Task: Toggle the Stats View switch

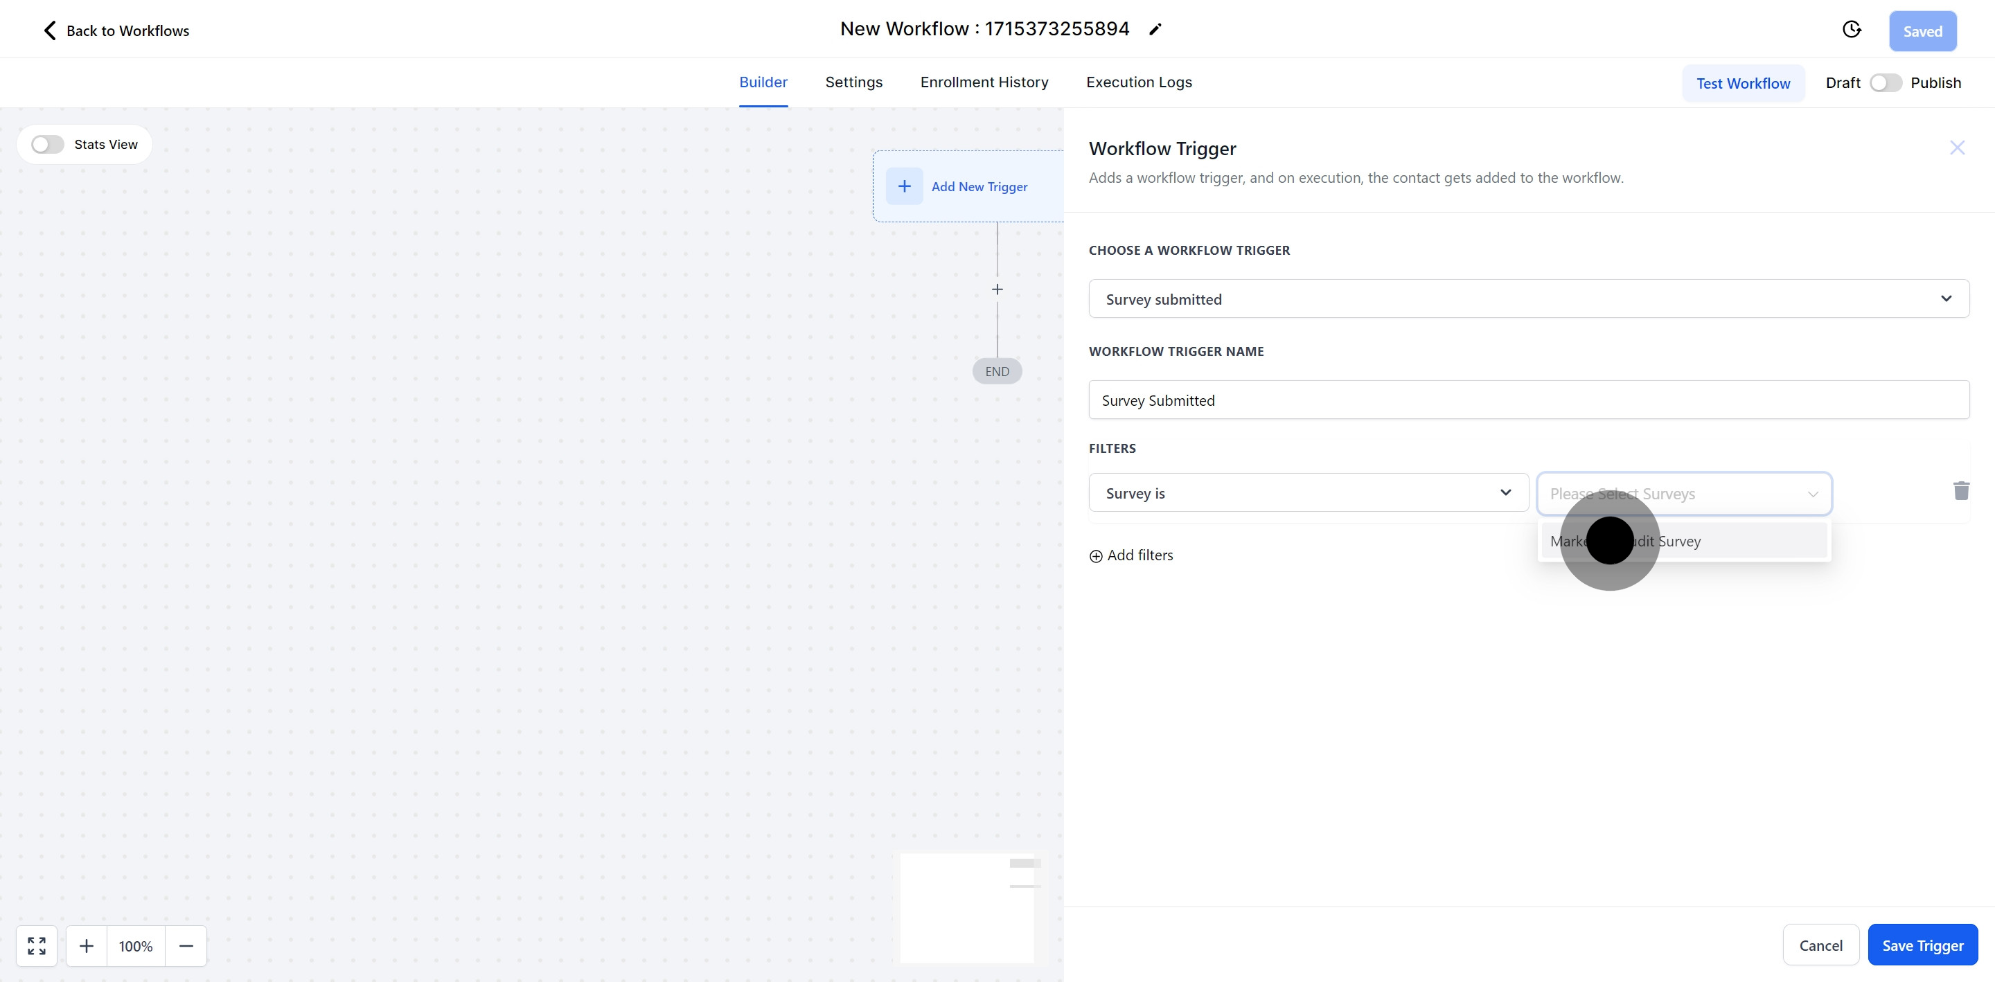Action: 47,145
